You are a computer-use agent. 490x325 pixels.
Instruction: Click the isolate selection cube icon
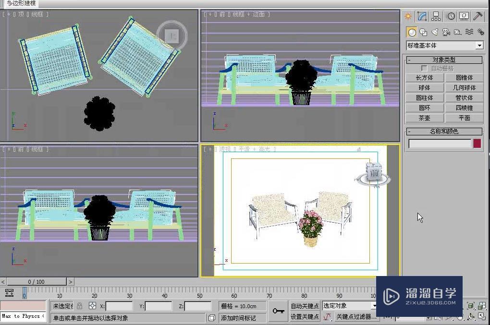click(212, 318)
